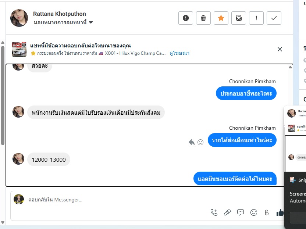Open the emoji picker in reply box
This screenshot has width=306, height=229.
[x=254, y=212]
